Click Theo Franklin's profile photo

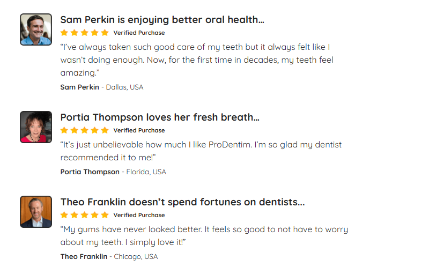[x=36, y=212]
